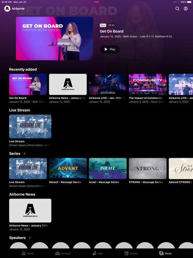This screenshot has width=193, height=258.
Task: Tap 'Israel • Message Series' caption
Action: [x=104, y=182]
